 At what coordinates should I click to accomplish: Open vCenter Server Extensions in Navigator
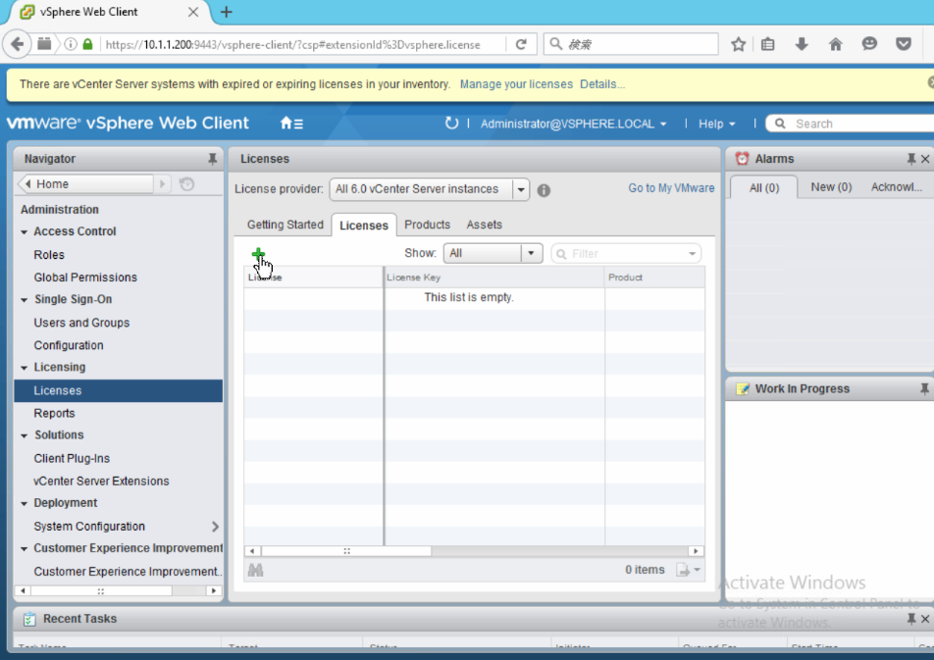(101, 482)
